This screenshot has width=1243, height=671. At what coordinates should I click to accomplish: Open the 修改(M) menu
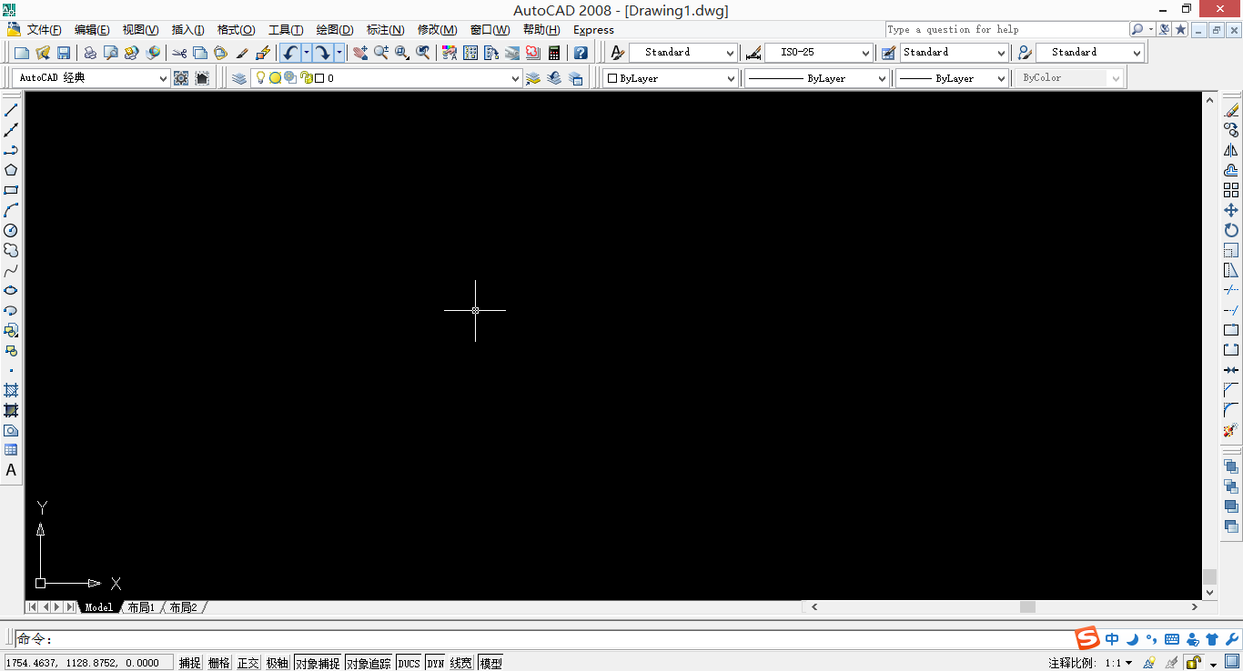click(x=437, y=30)
